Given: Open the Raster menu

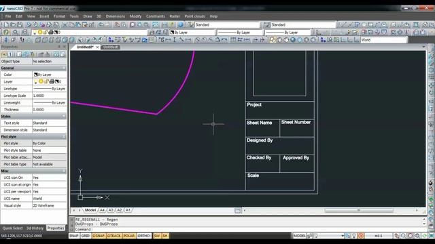Looking at the screenshot, I should tap(175, 16).
